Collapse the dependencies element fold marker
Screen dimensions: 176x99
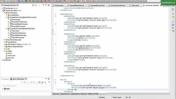pyautogui.click(x=55, y=14)
